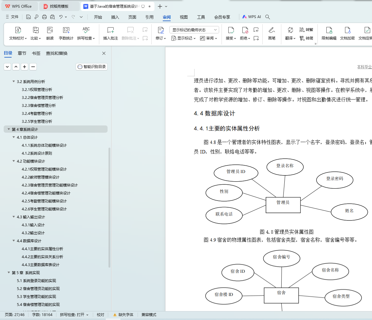
Task: Click the up-arrow button in outline toolbar
Action: tap(16, 66)
